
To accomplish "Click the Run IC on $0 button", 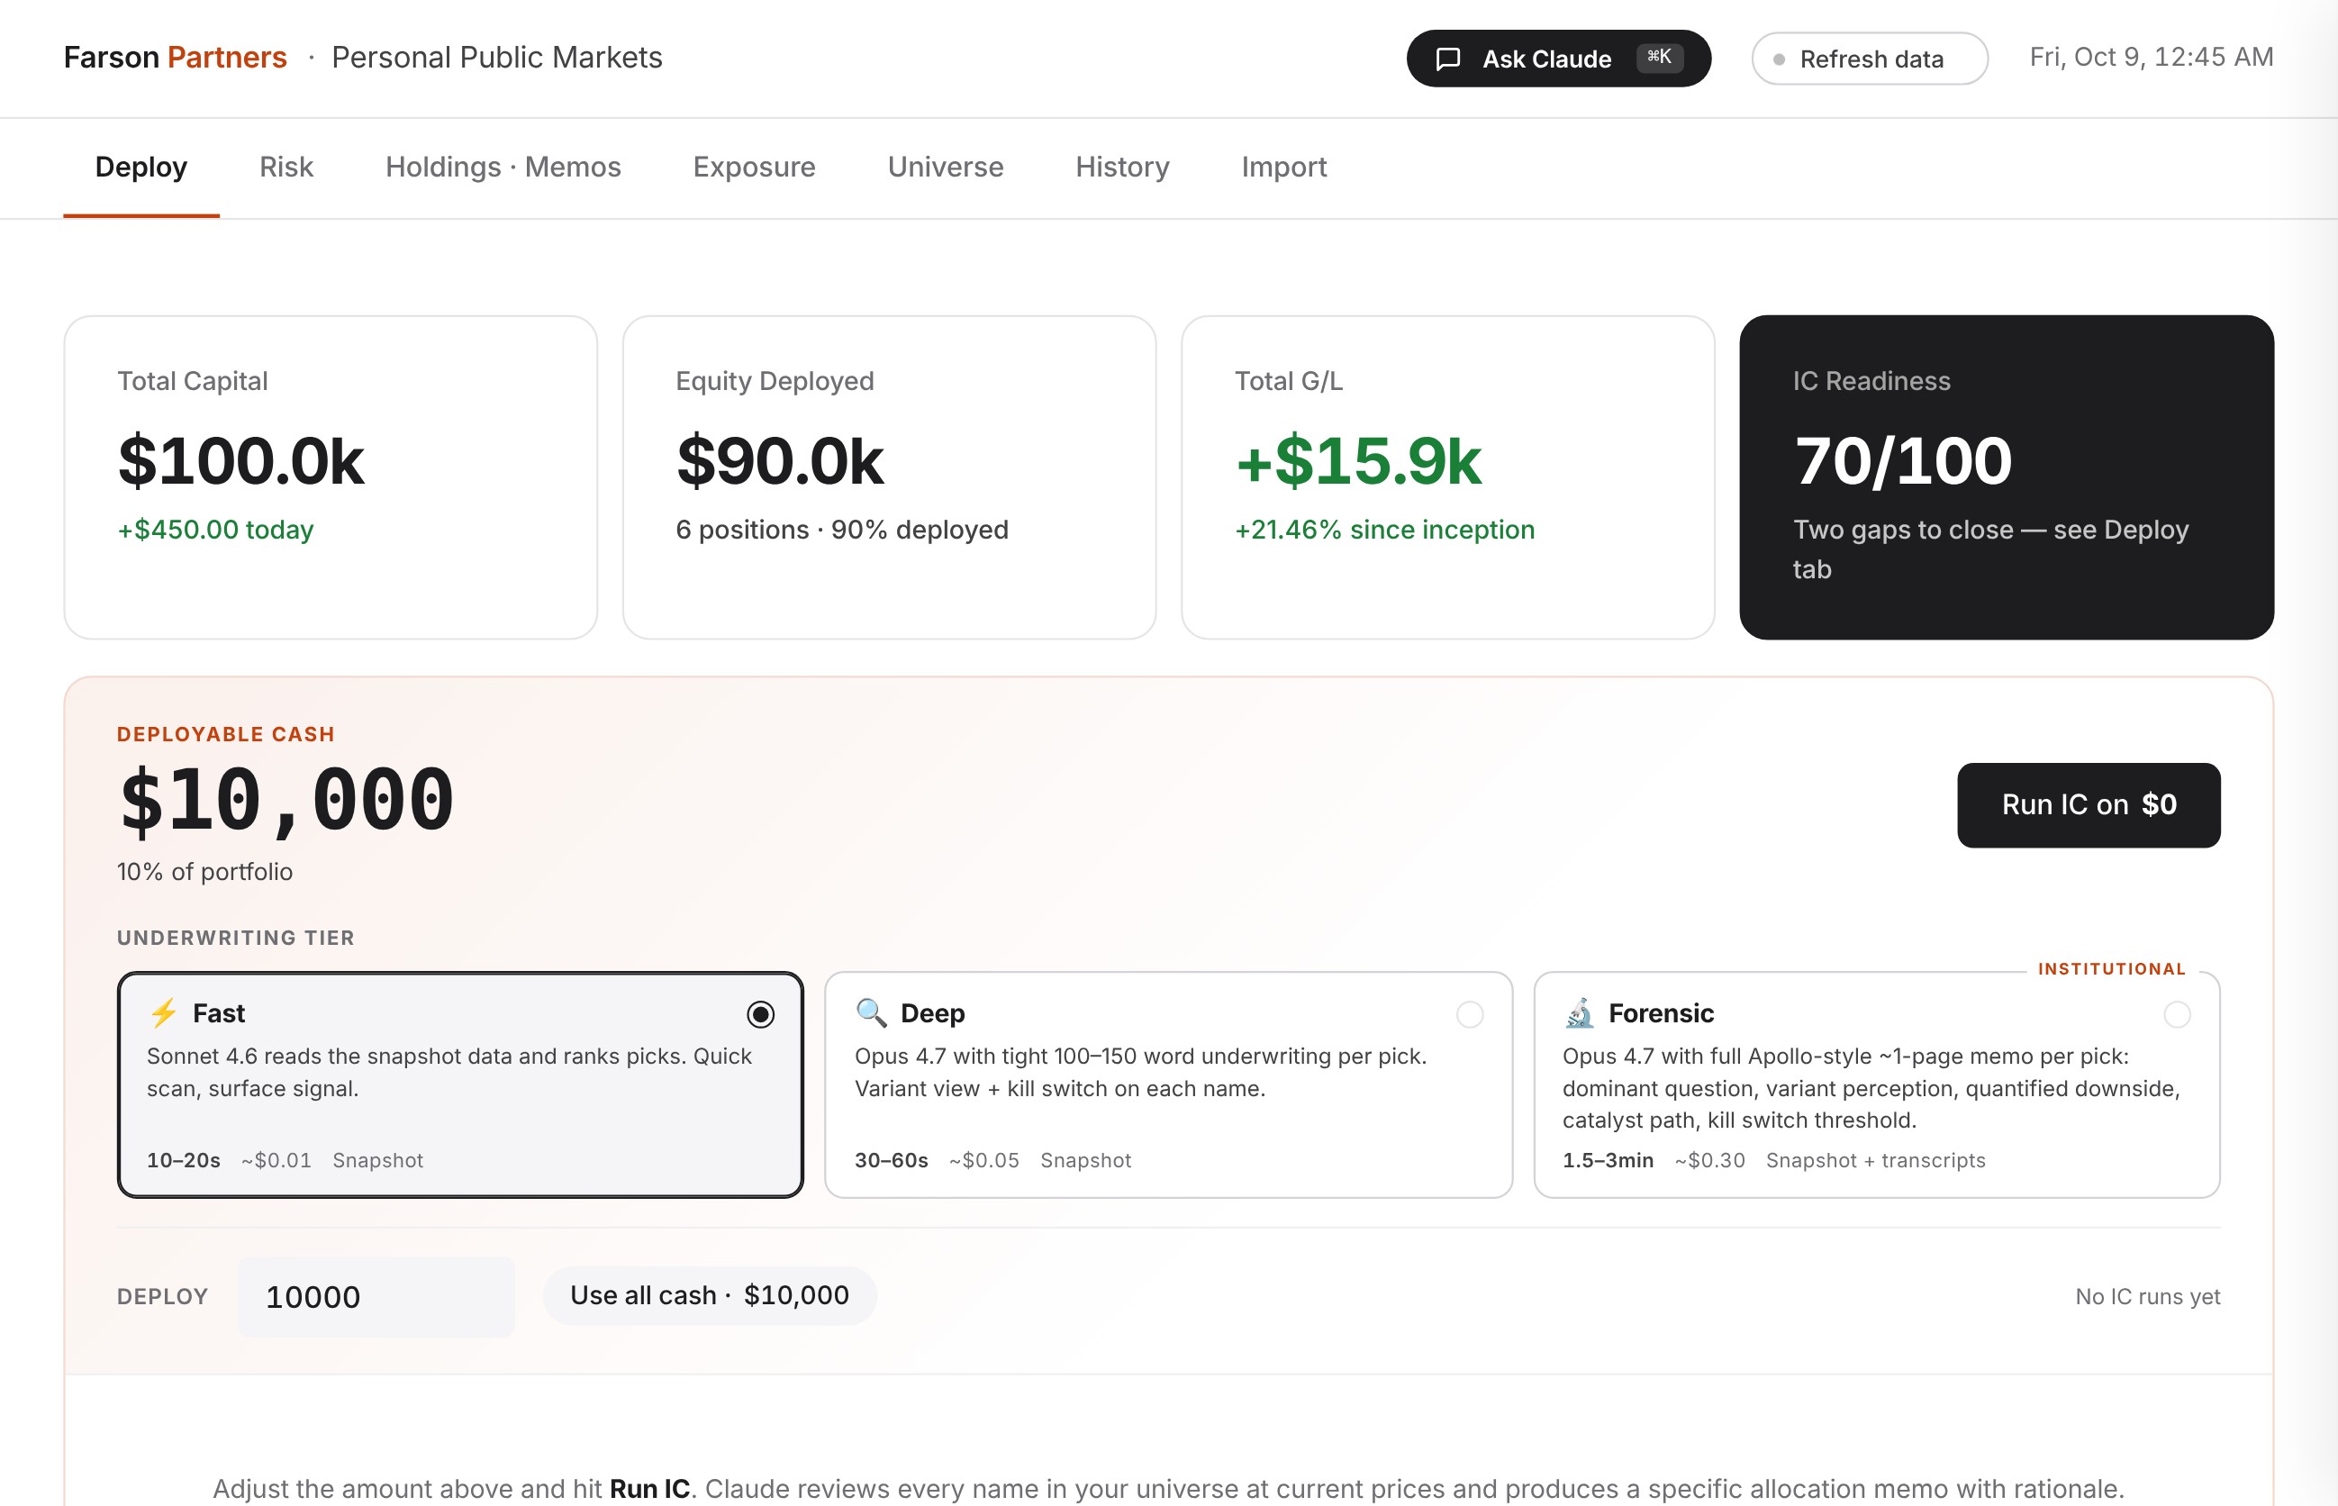I will 2089,805.
